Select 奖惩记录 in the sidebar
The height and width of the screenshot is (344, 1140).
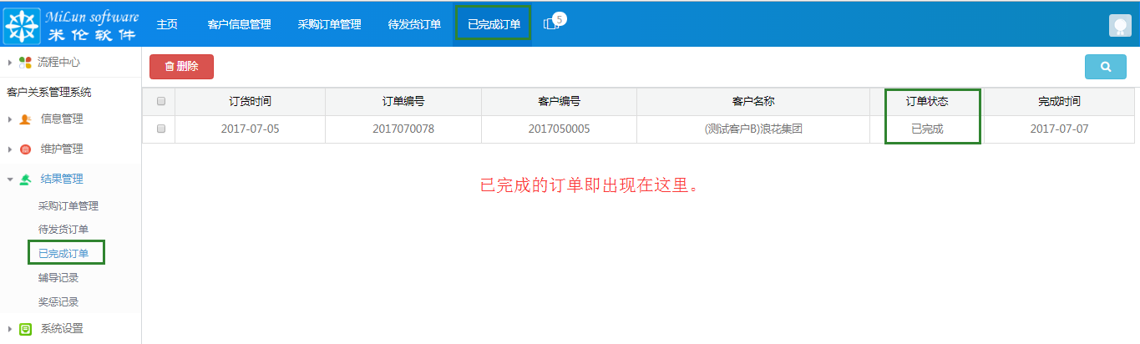point(58,301)
